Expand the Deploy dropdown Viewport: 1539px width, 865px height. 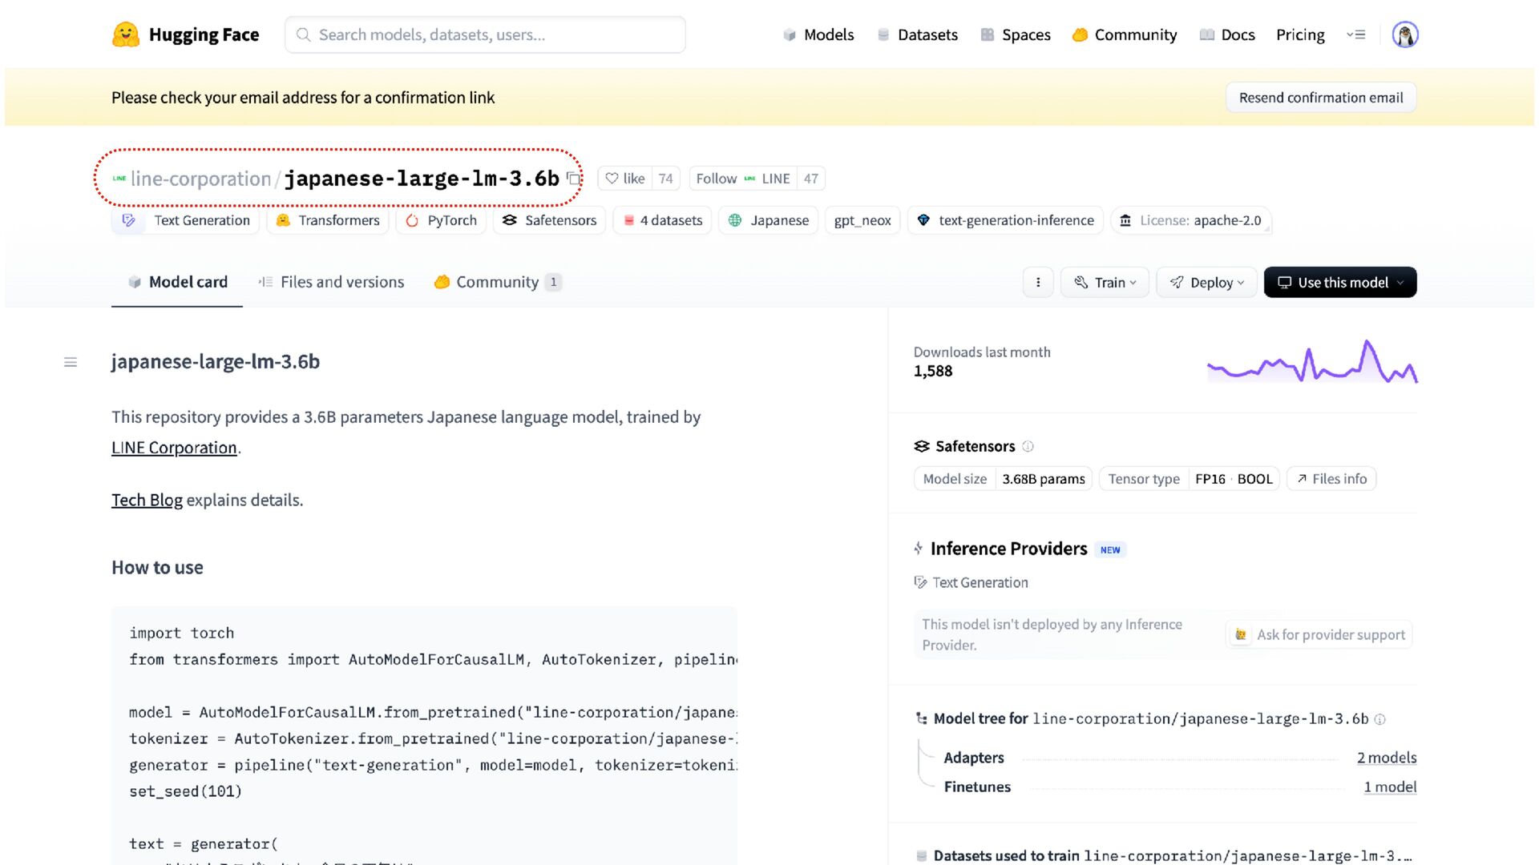click(x=1206, y=282)
